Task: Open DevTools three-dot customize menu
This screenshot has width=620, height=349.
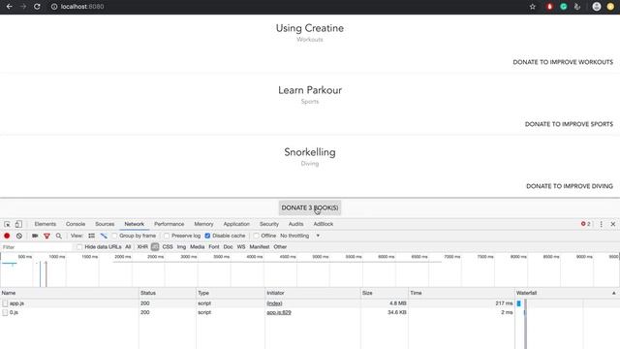Action: pyautogui.click(x=601, y=224)
